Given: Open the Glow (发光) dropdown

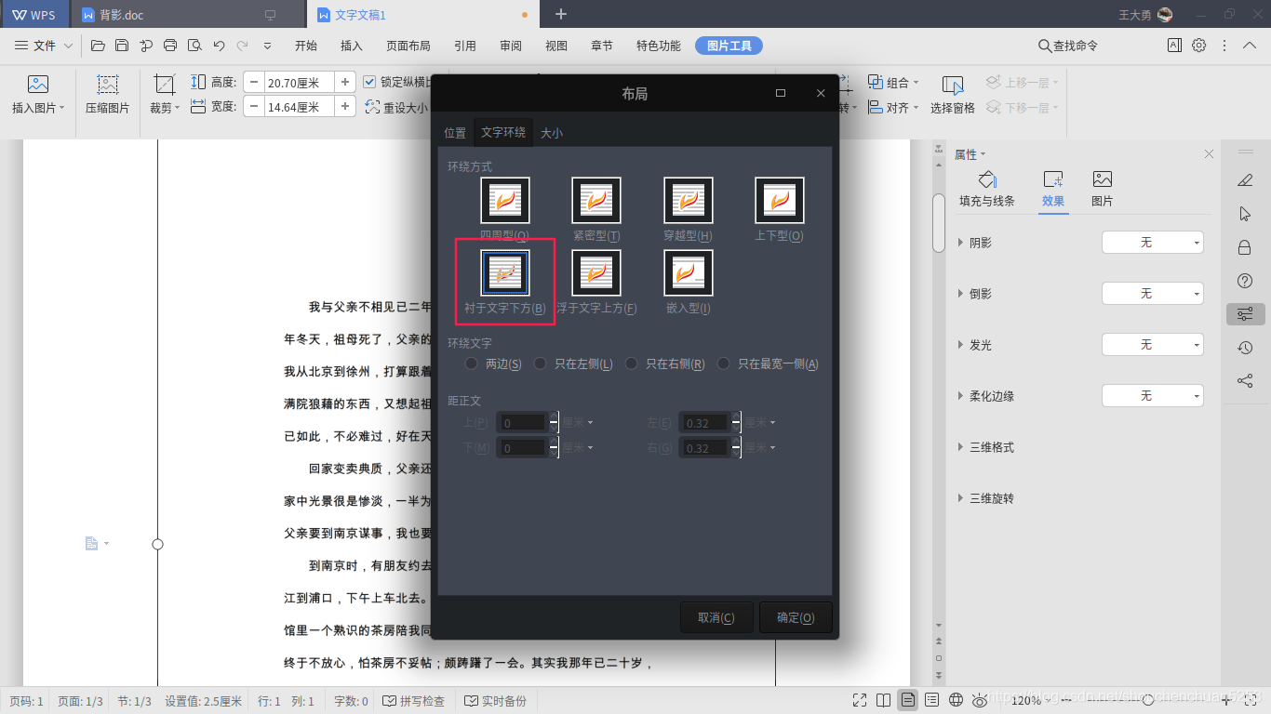Looking at the screenshot, I should coord(1153,345).
